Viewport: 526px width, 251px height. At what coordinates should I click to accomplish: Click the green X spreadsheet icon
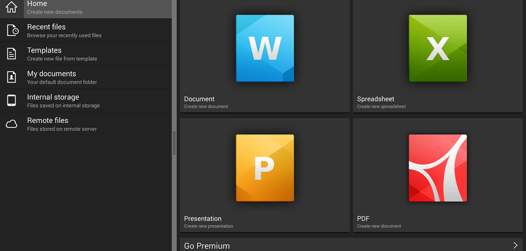point(438,48)
